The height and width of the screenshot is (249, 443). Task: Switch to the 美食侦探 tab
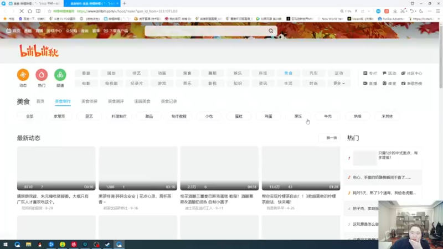tap(89, 101)
